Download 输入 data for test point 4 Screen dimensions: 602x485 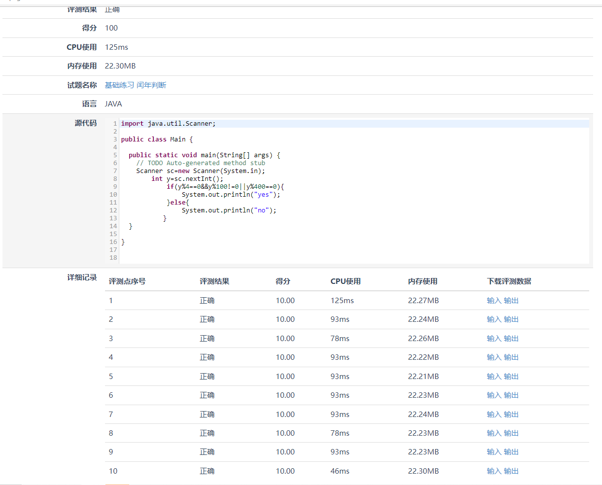click(x=494, y=357)
